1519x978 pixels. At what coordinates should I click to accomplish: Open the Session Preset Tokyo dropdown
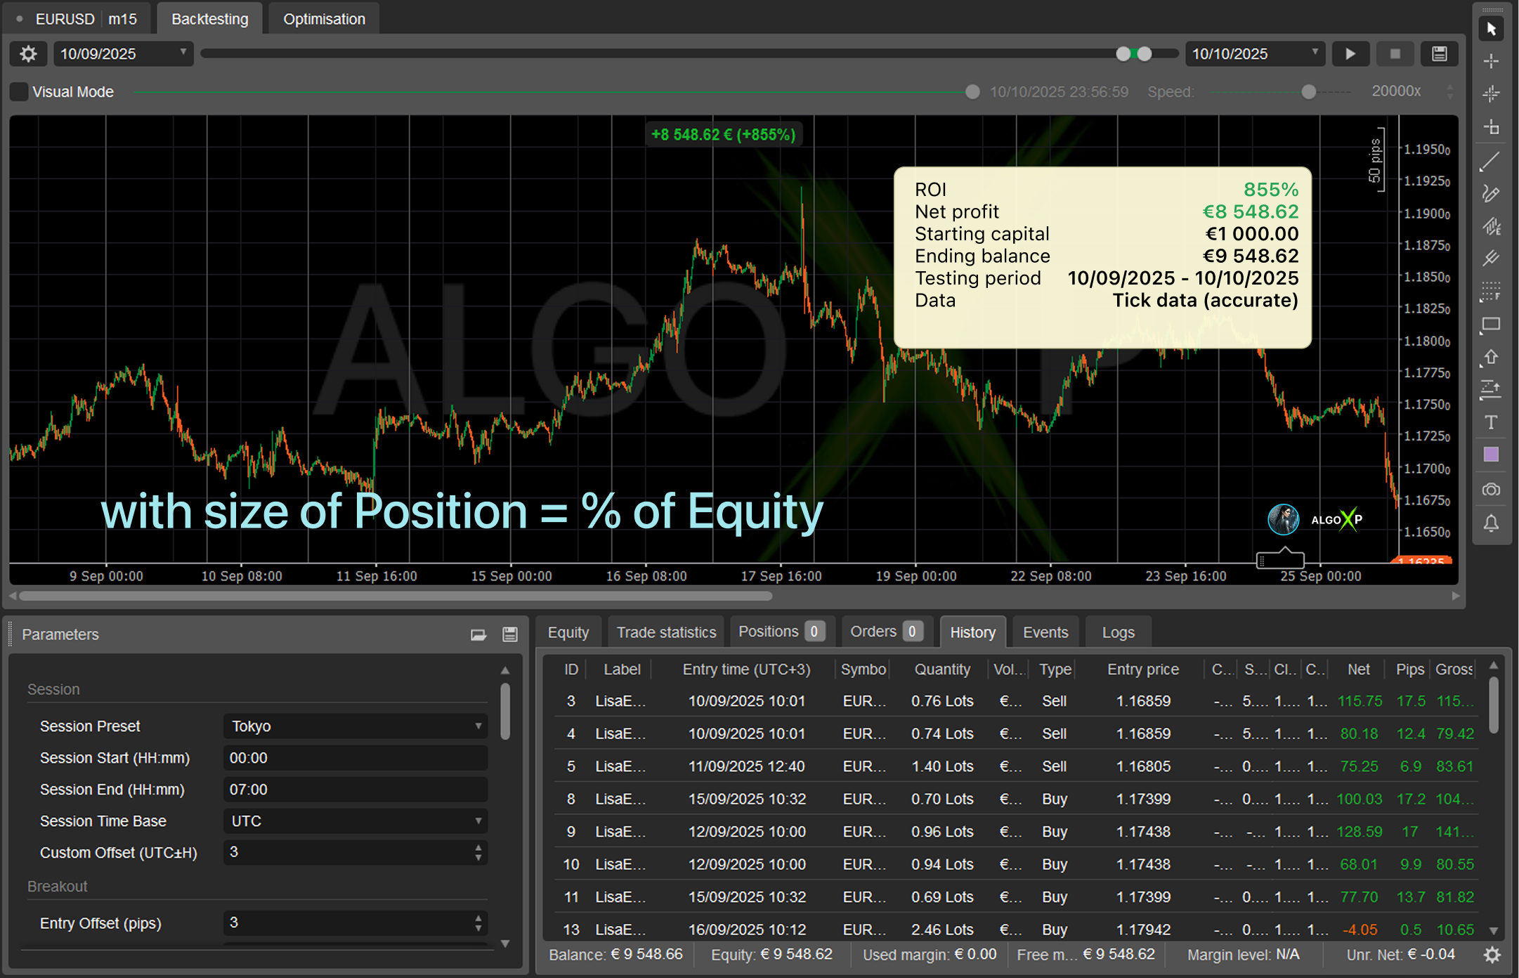pos(356,726)
